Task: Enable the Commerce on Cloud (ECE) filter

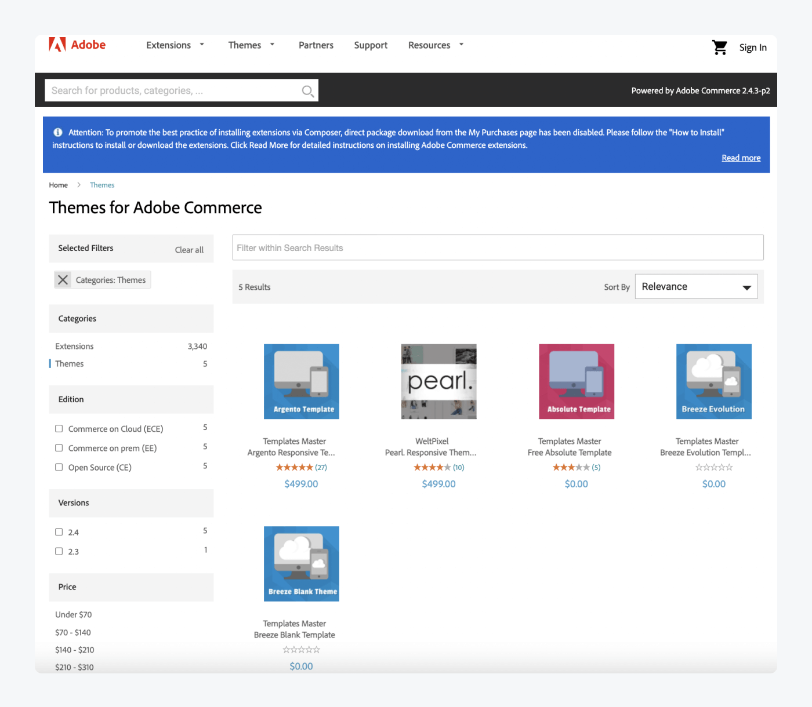Action: 59,428
